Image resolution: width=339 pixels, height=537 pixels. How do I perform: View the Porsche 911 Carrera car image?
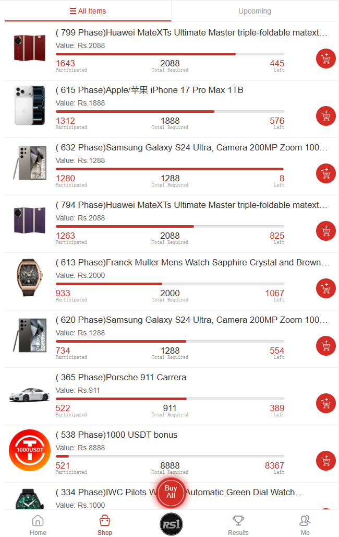[x=30, y=395]
